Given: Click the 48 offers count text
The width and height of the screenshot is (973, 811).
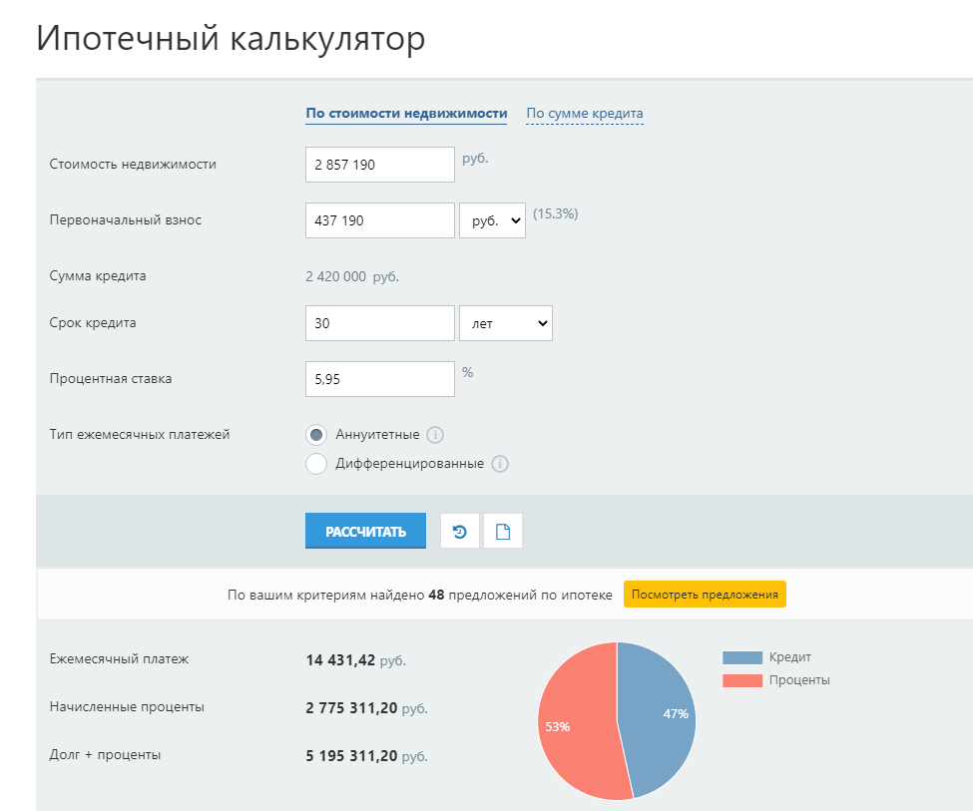Looking at the screenshot, I should point(436,595).
